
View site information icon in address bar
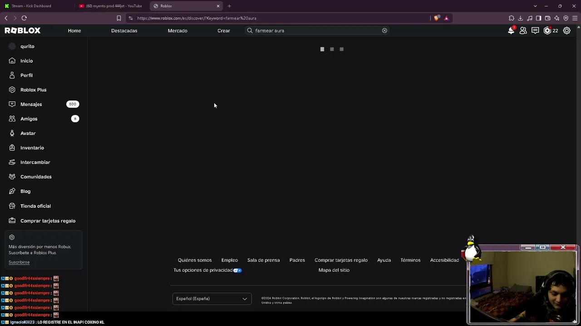pyautogui.click(x=131, y=18)
